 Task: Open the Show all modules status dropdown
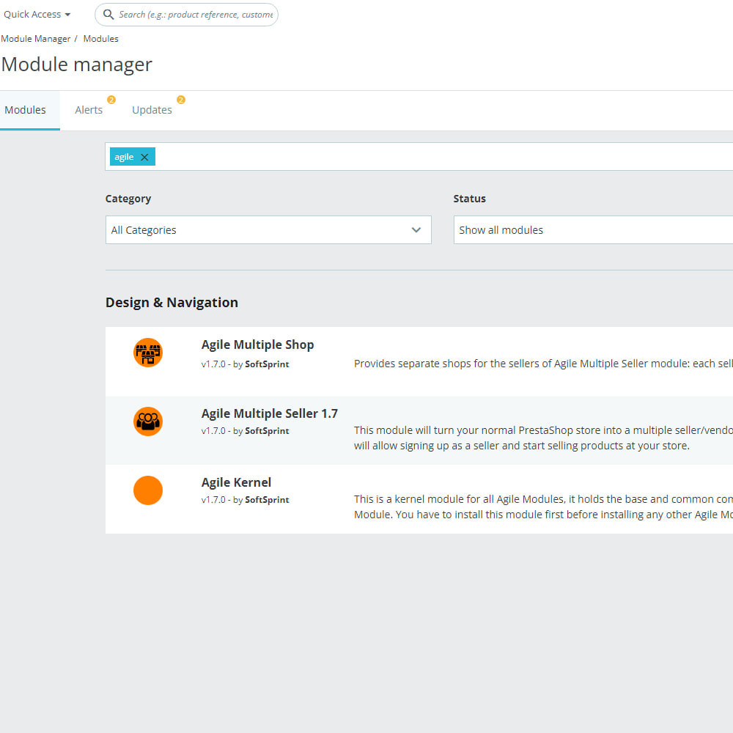pyautogui.click(x=593, y=230)
